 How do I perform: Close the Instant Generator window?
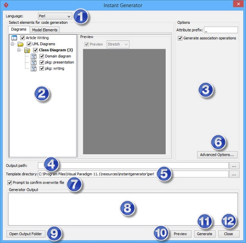pos(238,4)
